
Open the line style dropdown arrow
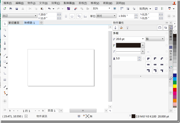[x=143, y=51]
